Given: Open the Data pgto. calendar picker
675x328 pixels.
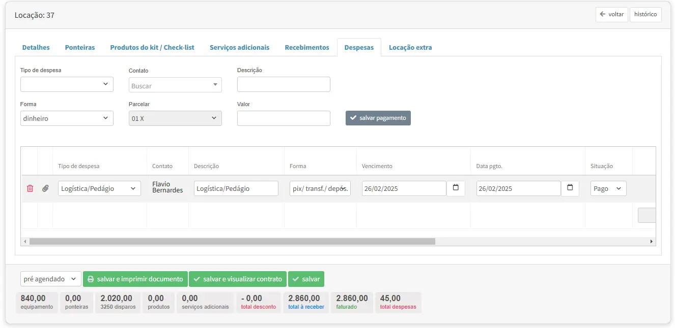Looking at the screenshot, I should pos(570,188).
